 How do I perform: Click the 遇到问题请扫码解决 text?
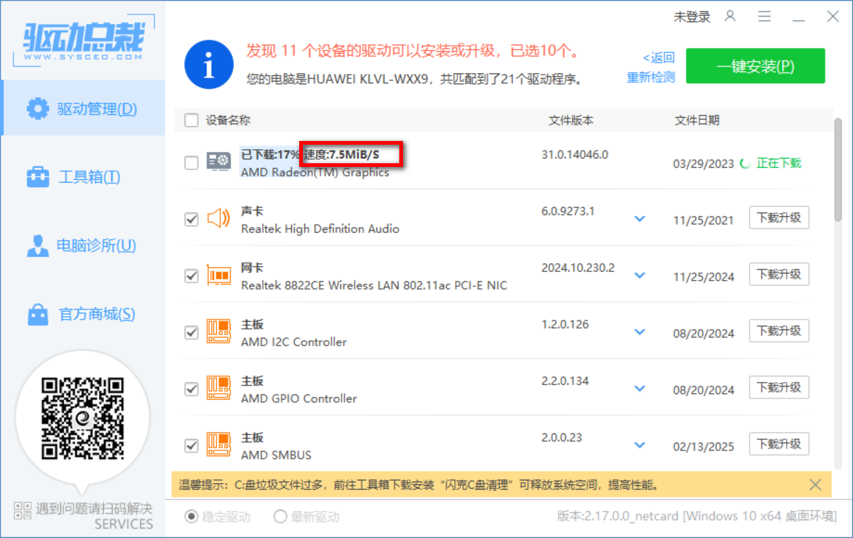click(94, 509)
